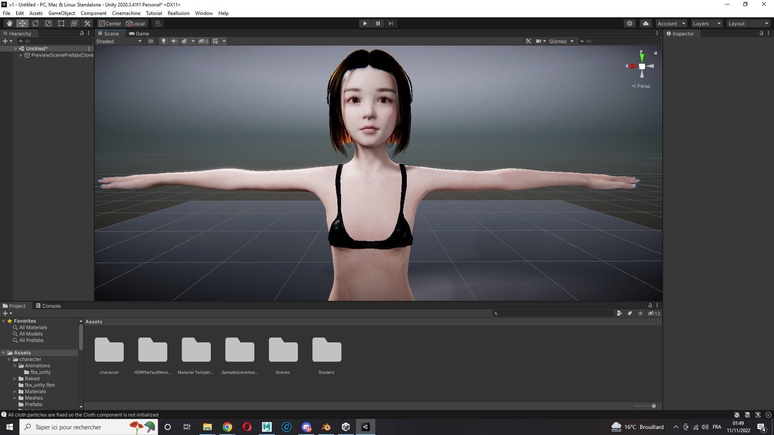This screenshot has height=435, width=774.
Task: Switch to the Game tab
Action: [139, 33]
